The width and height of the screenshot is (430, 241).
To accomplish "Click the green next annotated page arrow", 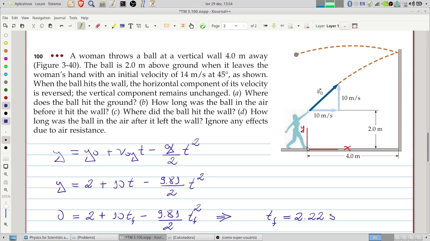I will tap(274, 26).
